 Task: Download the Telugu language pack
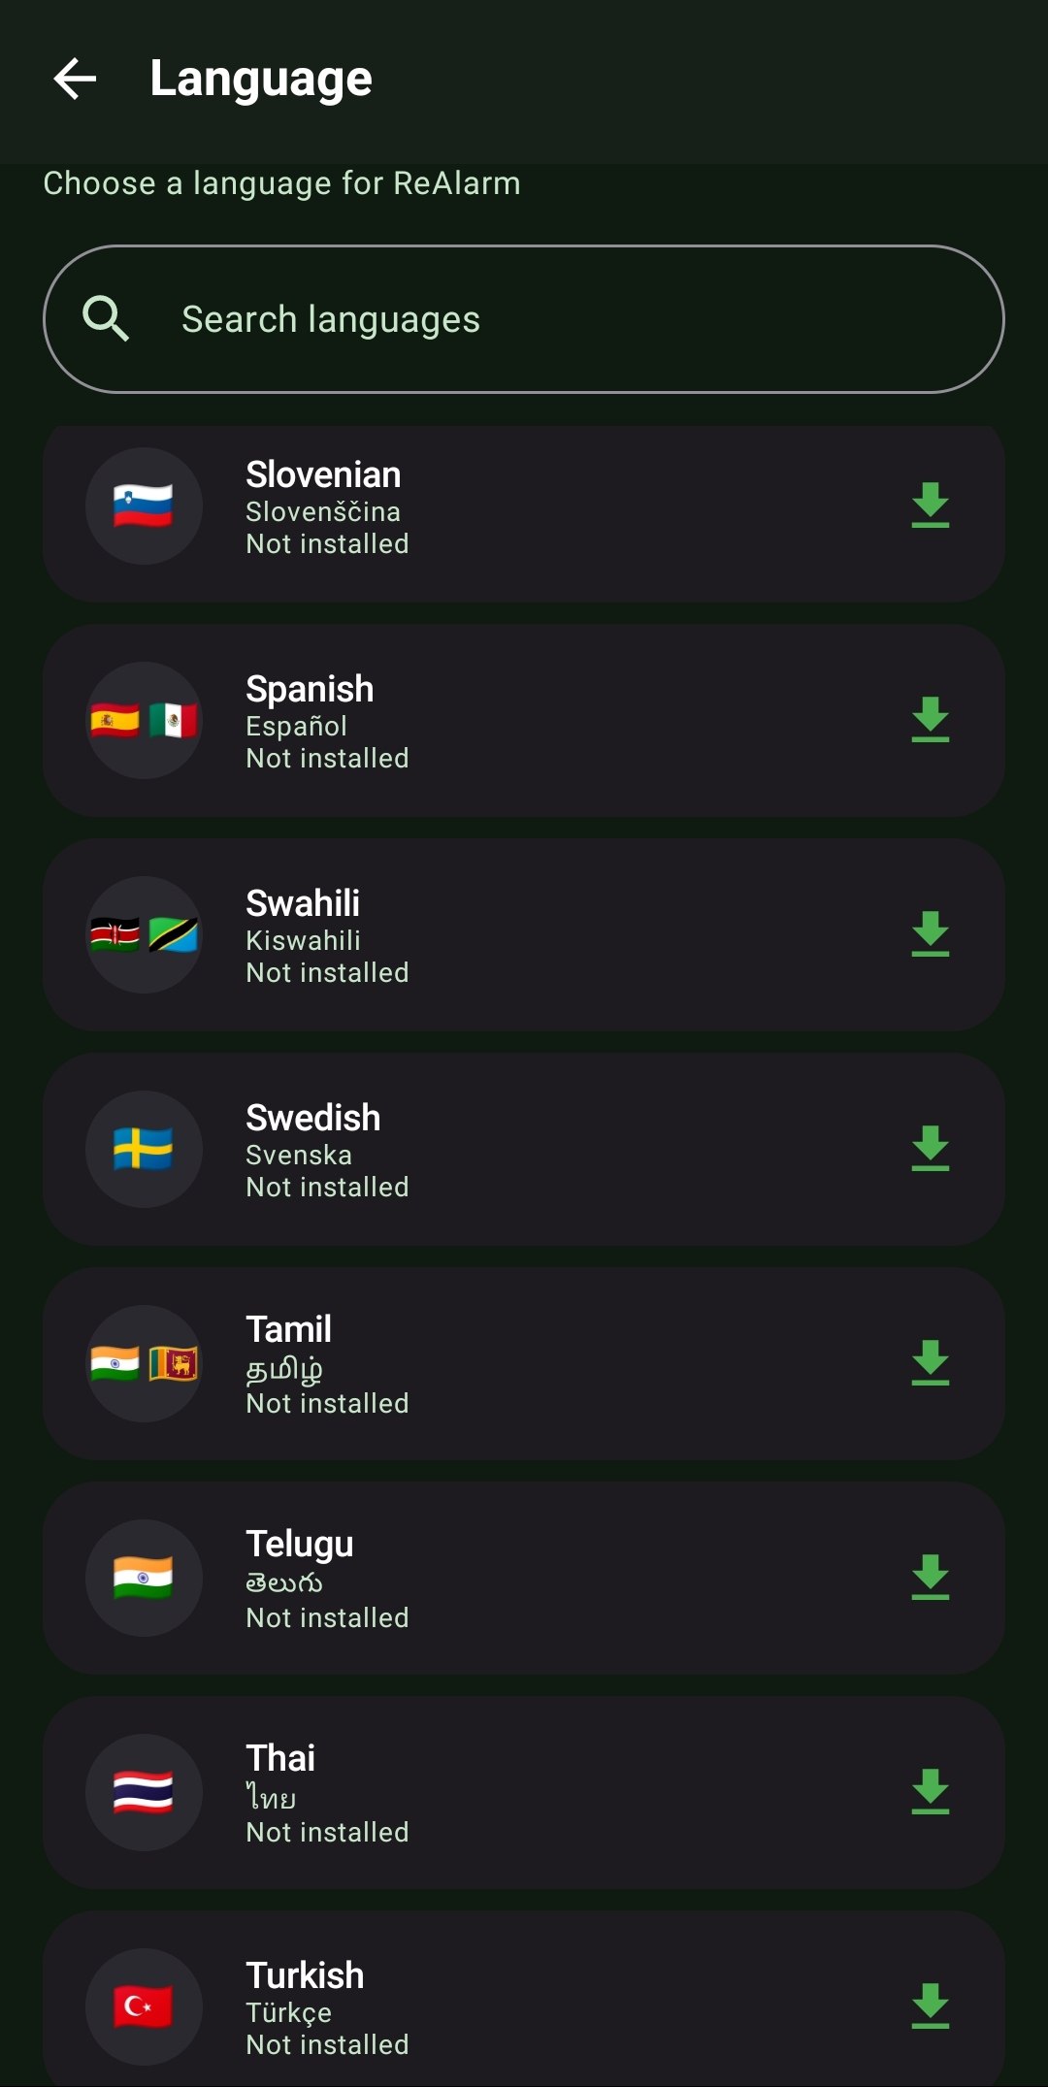tap(930, 1578)
